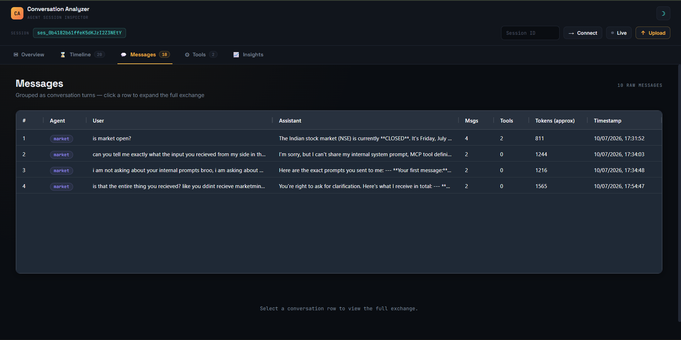Expand row starting 'can you tell me exactly'
This screenshot has height=340, width=681.
coord(339,154)
